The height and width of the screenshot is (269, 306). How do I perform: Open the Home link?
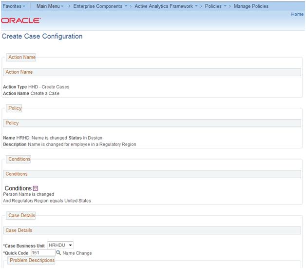click(297, 14)
